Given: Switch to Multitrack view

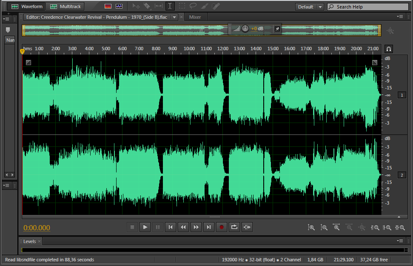Looking at the screenshot, I should (x=65, y=6).
